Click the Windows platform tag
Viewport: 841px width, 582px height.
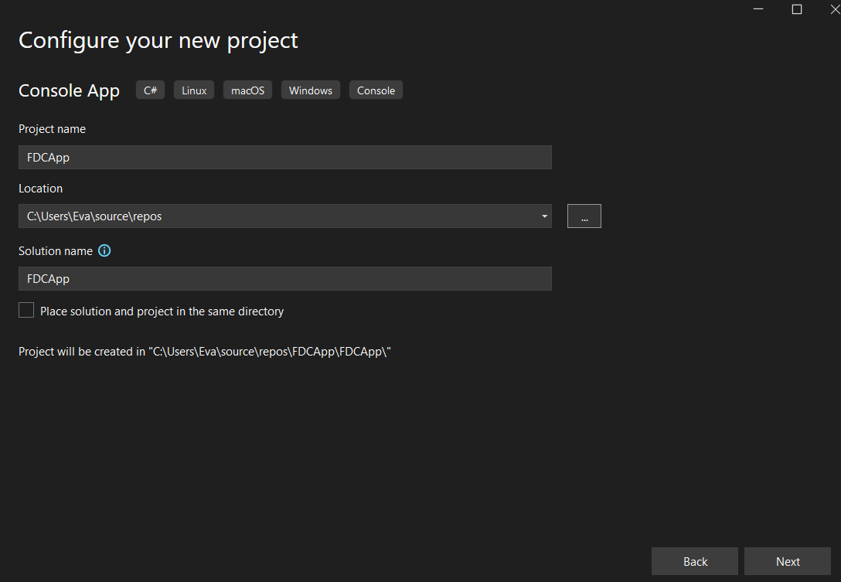(x=311, y=90)
